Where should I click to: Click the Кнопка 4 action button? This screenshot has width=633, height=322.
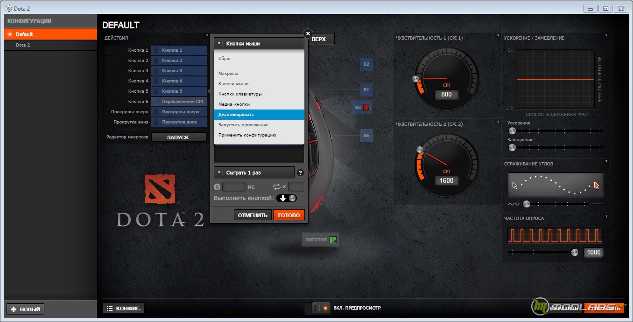tap(179, 81)
